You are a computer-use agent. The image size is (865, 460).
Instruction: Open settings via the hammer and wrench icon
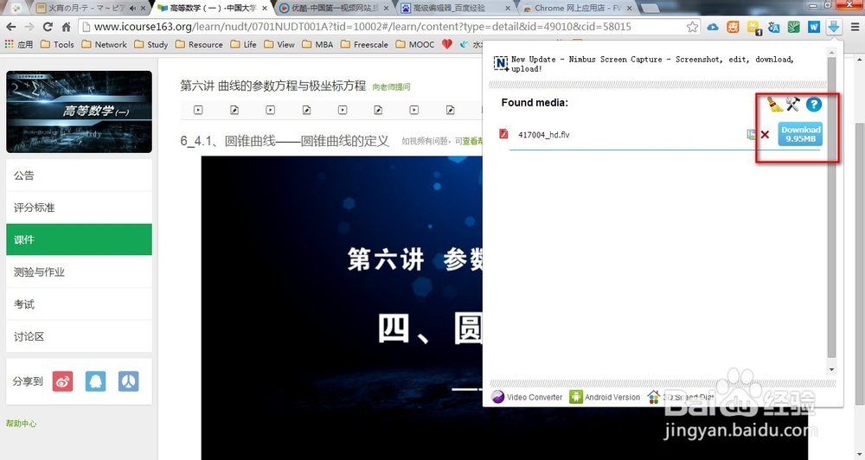[792, 104]
